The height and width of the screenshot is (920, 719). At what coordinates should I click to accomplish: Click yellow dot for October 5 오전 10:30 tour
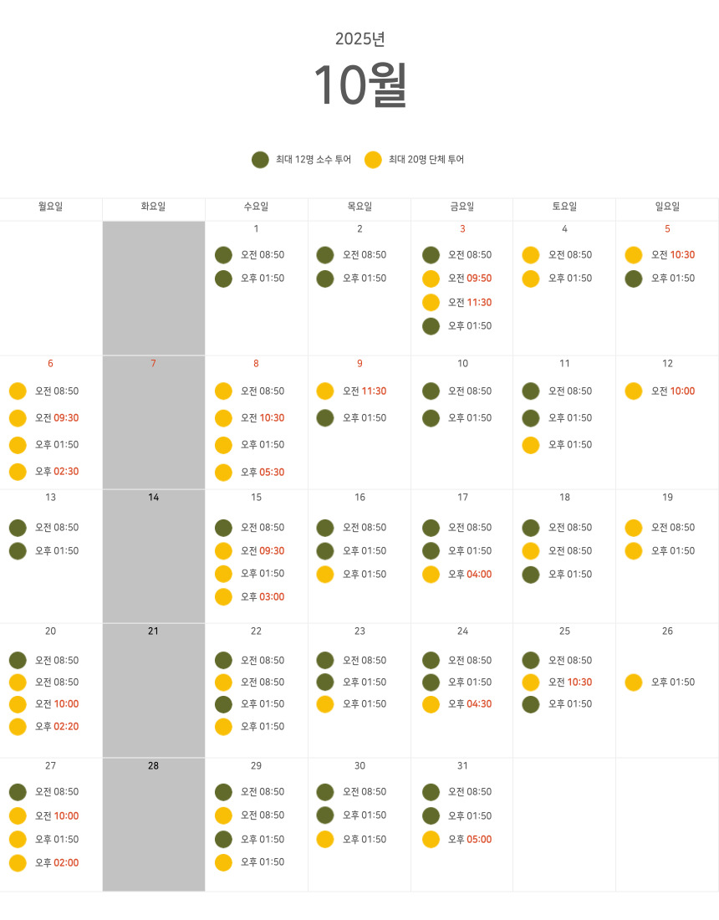click(x=634, y=254)
